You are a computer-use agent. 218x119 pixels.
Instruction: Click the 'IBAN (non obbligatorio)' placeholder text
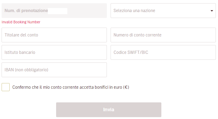pos(26,70)
